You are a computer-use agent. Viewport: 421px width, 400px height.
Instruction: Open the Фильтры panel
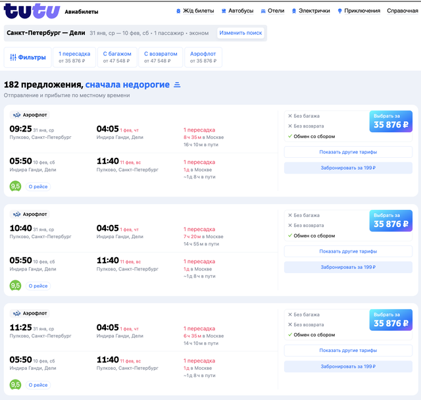tap(28, 57)
